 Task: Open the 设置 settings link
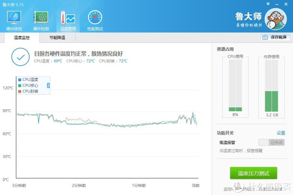click(281, 133)
